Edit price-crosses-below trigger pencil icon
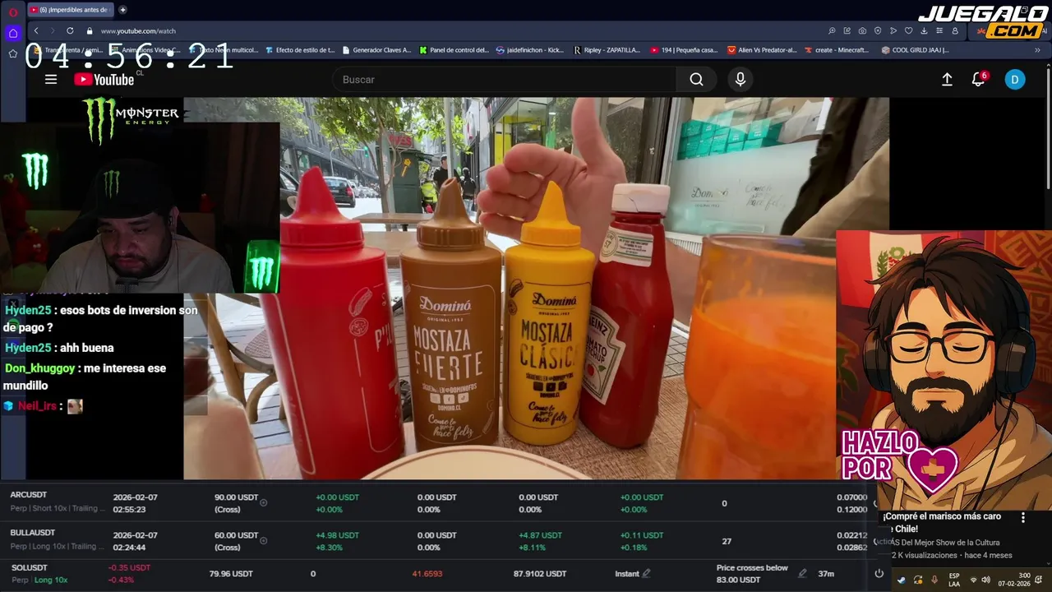1052x592 pixels. pyautogui.click(x=802, y=574)
